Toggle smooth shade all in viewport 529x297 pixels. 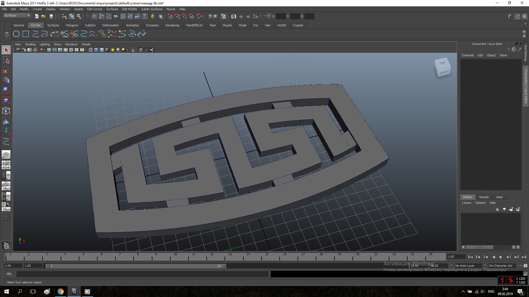pos(96,50)
